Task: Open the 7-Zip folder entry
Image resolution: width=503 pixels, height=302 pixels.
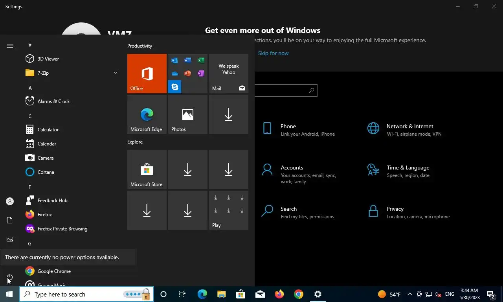Action: 71,73
